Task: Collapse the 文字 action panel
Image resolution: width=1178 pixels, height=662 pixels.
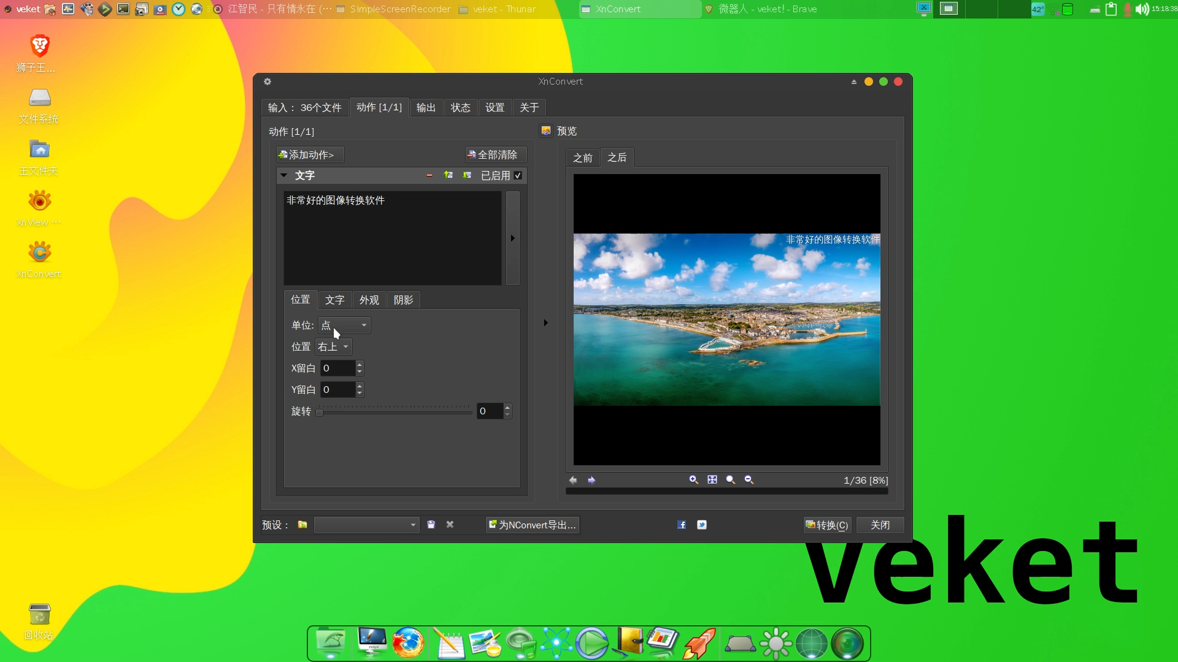Action: pos(283,175)
